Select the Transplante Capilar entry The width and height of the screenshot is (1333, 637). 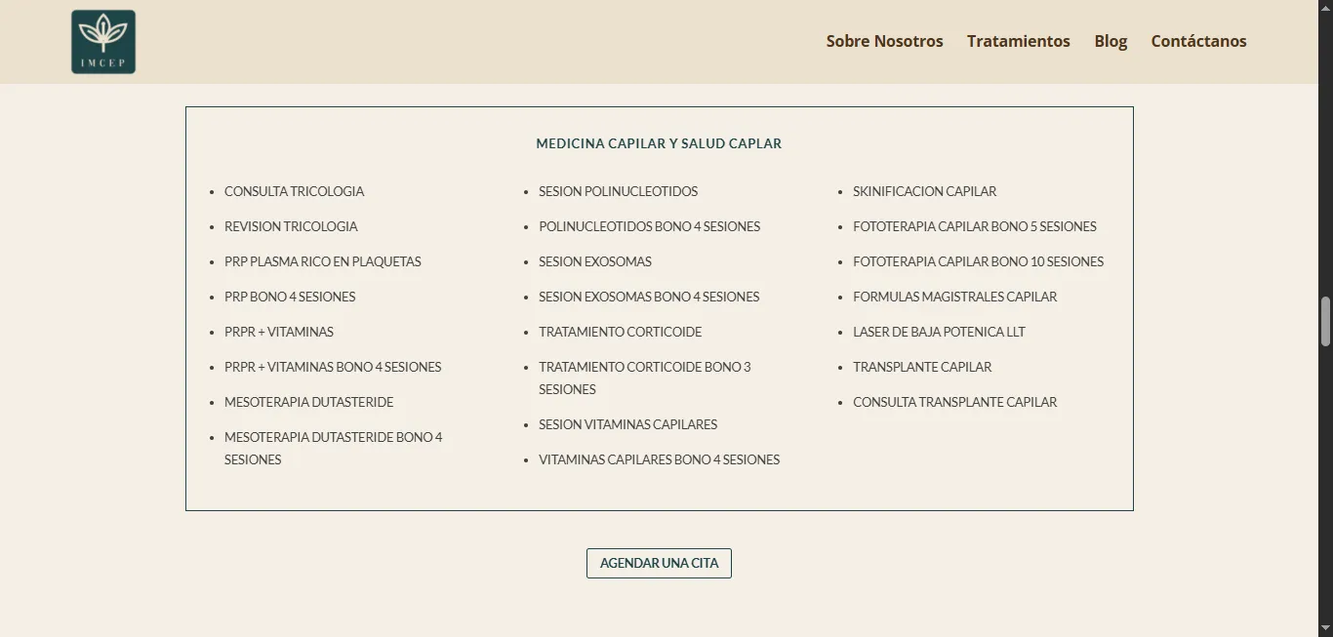921,367
